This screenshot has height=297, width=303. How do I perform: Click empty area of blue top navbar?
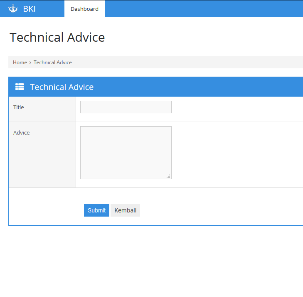[x=204, y=9]
